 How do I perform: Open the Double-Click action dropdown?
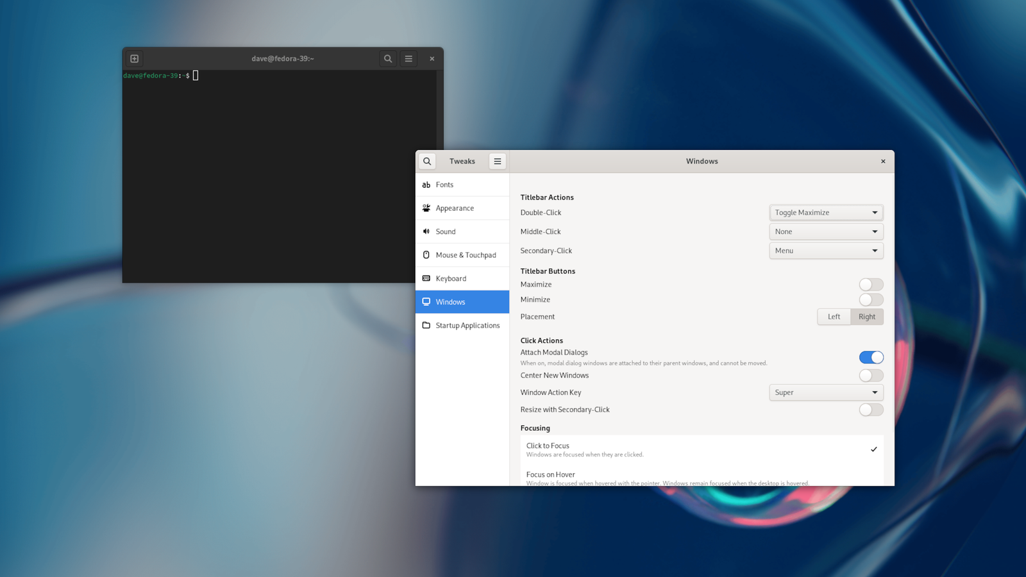click(827, 213)
